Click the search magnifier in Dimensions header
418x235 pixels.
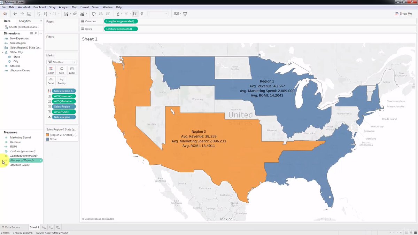click(36, 33)
